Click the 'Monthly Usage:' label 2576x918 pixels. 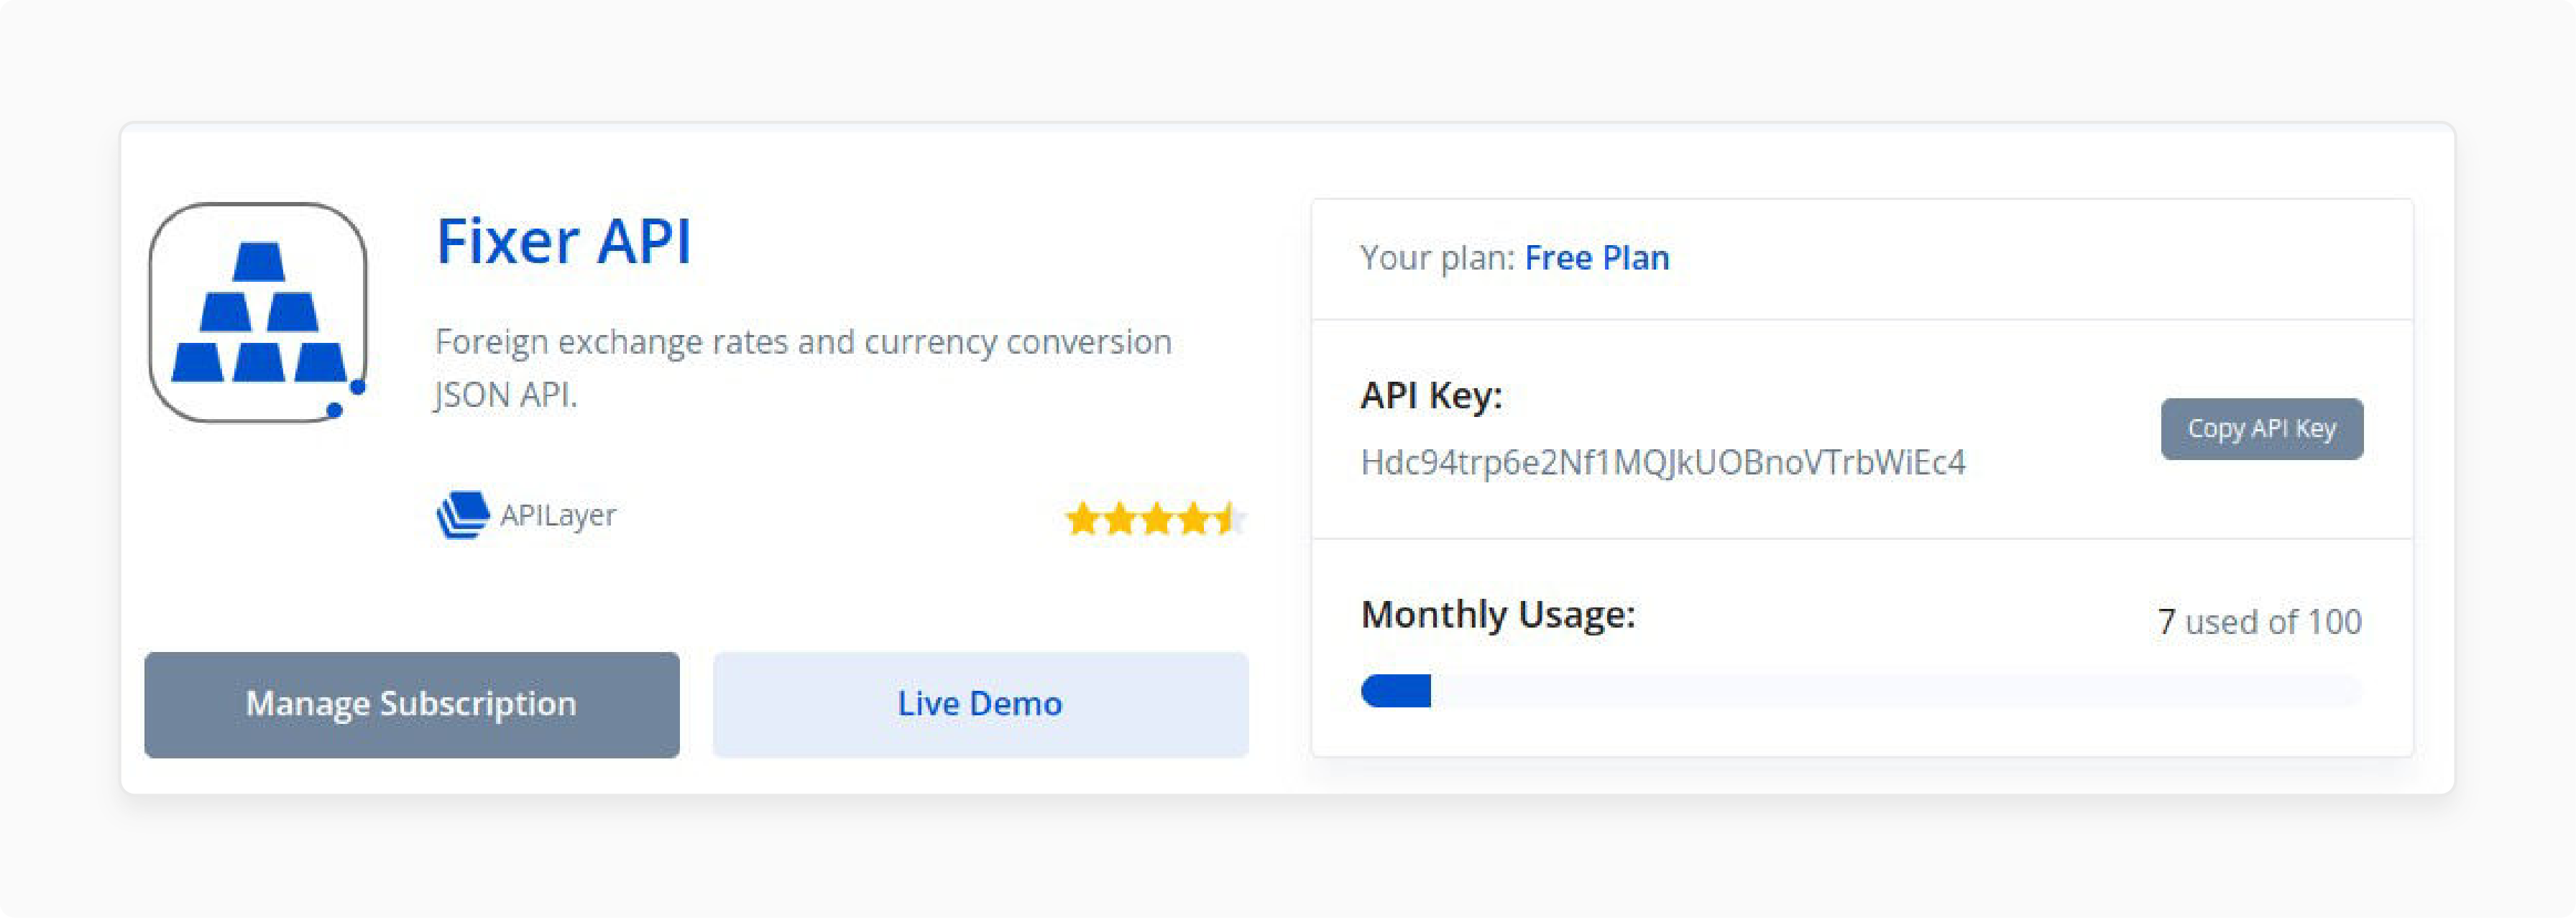coord(1498,615)
